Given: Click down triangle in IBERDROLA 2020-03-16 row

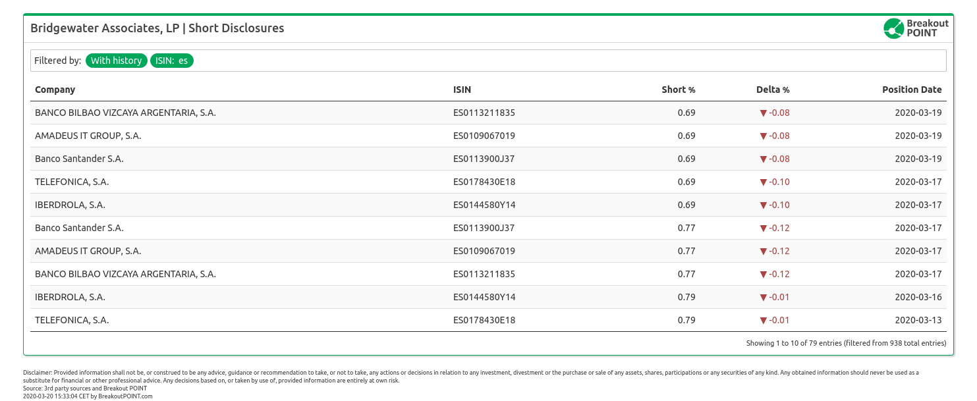Looking at the screenshot, I should point(763,298).
